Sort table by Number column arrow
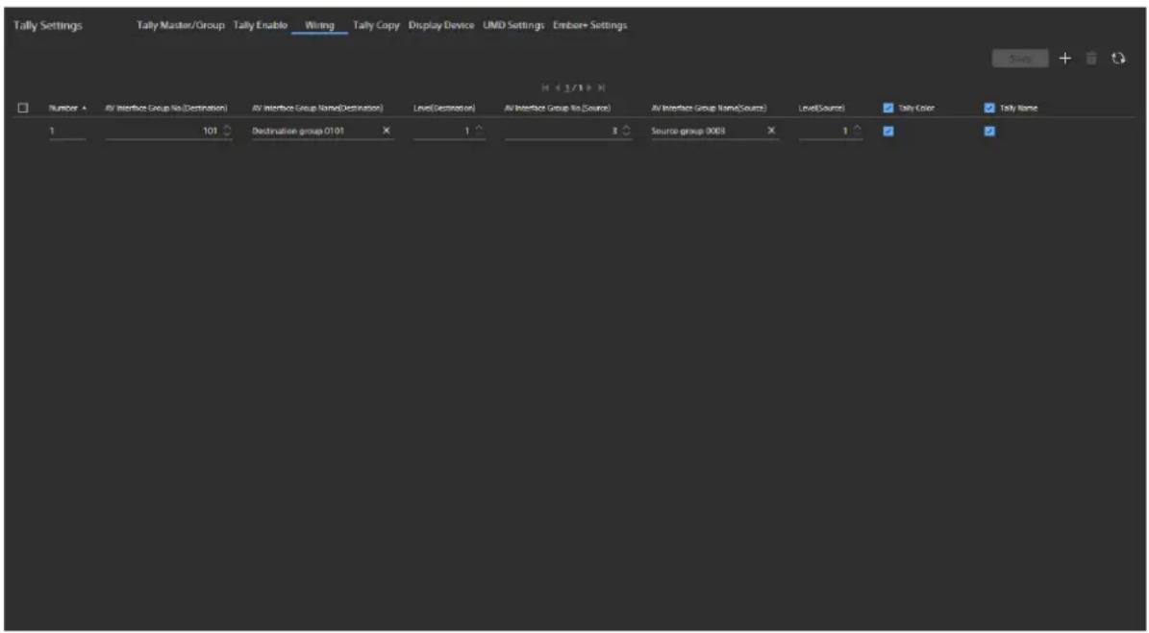 click(x=85, y=109)
